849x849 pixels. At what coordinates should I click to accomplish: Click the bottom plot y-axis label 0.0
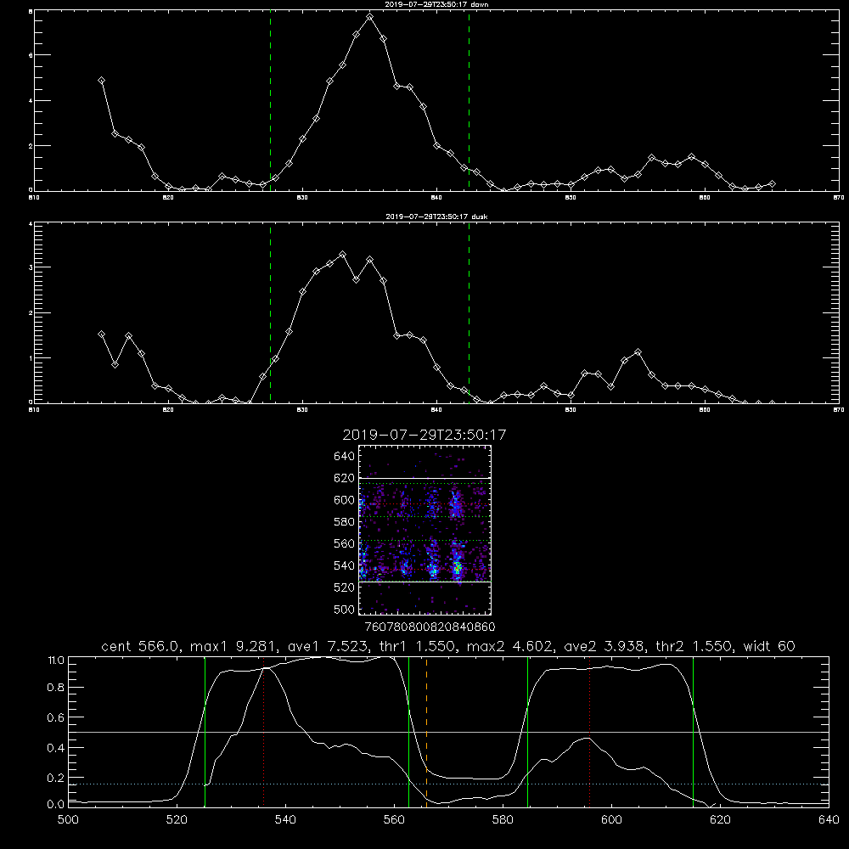[x=56, y=805]
